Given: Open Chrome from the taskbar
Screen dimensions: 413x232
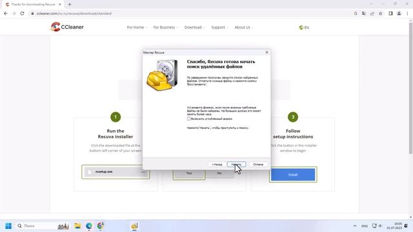Looking at the screenshot, I should click(x=101, y=226).
